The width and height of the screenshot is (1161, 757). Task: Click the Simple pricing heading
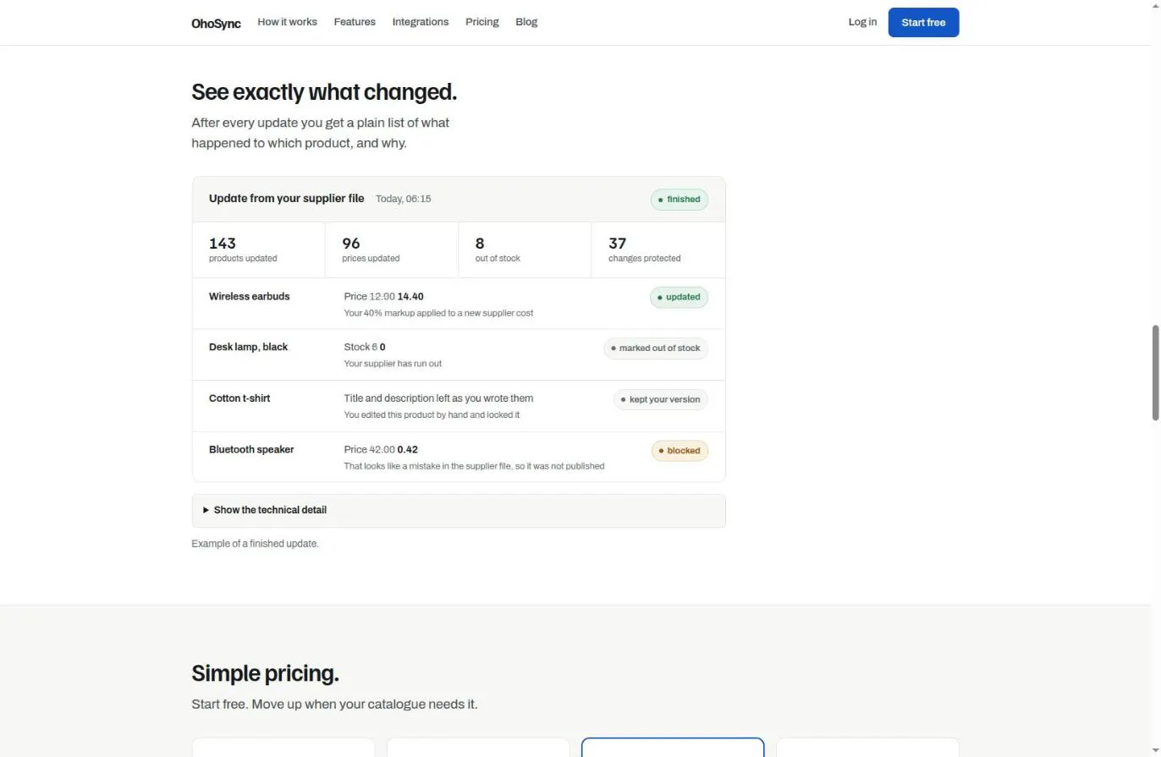(x=265, y=673)
